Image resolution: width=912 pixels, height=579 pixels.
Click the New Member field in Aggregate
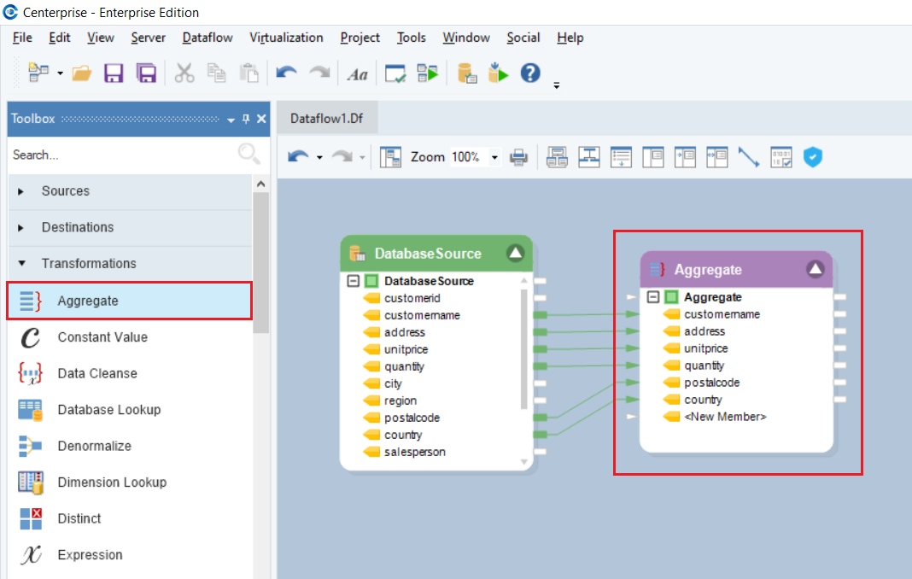[x=725, y=417]
